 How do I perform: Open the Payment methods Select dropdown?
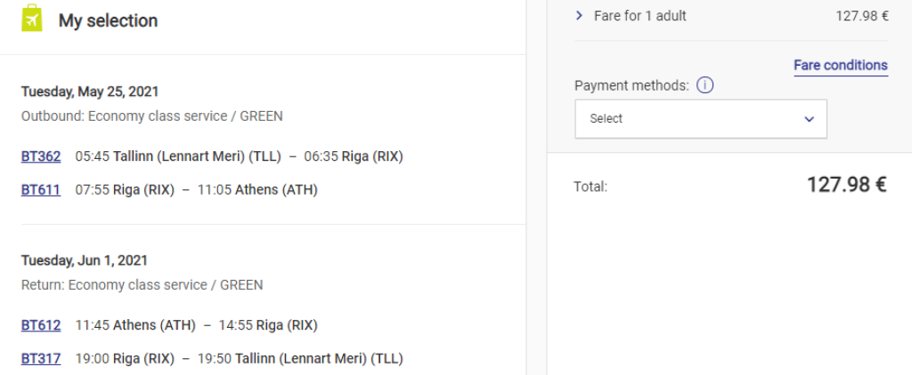(x=700, y=119)
